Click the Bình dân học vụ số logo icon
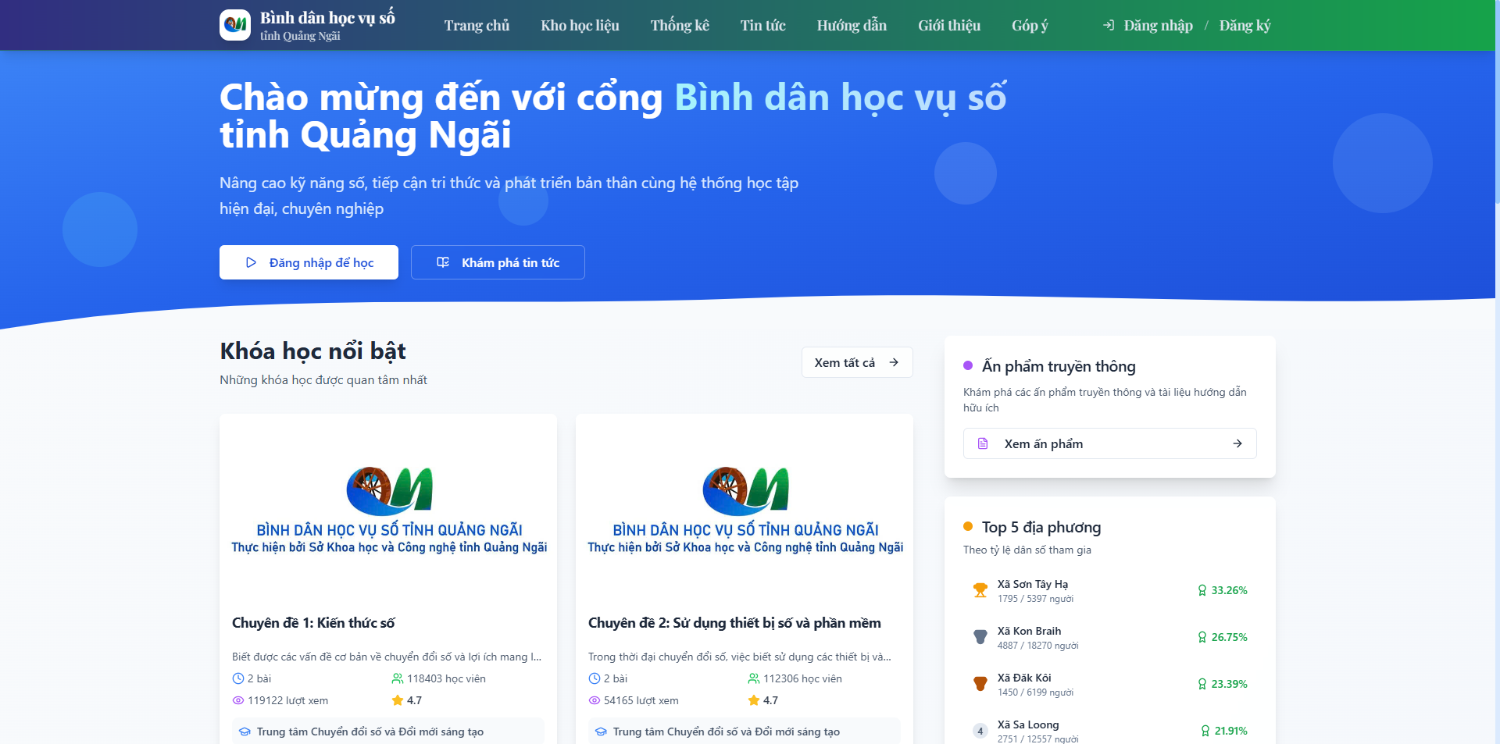 click(x=235, y=25)
